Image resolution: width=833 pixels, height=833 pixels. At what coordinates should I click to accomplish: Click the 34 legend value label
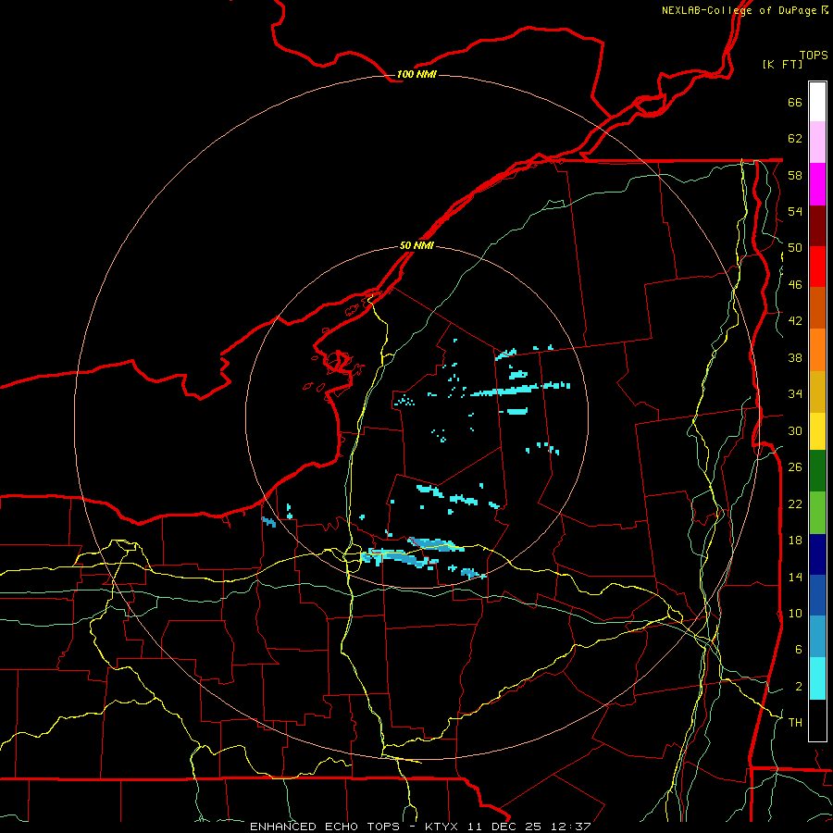click(795, 394)
